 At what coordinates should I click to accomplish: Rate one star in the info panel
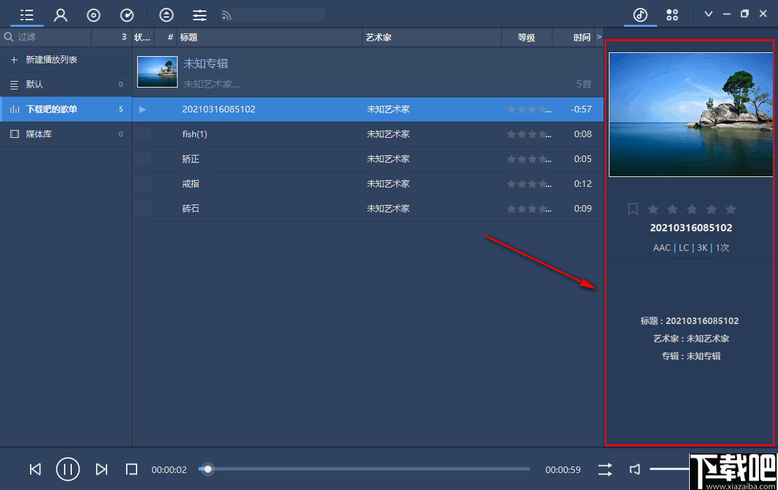coord(653,209)
